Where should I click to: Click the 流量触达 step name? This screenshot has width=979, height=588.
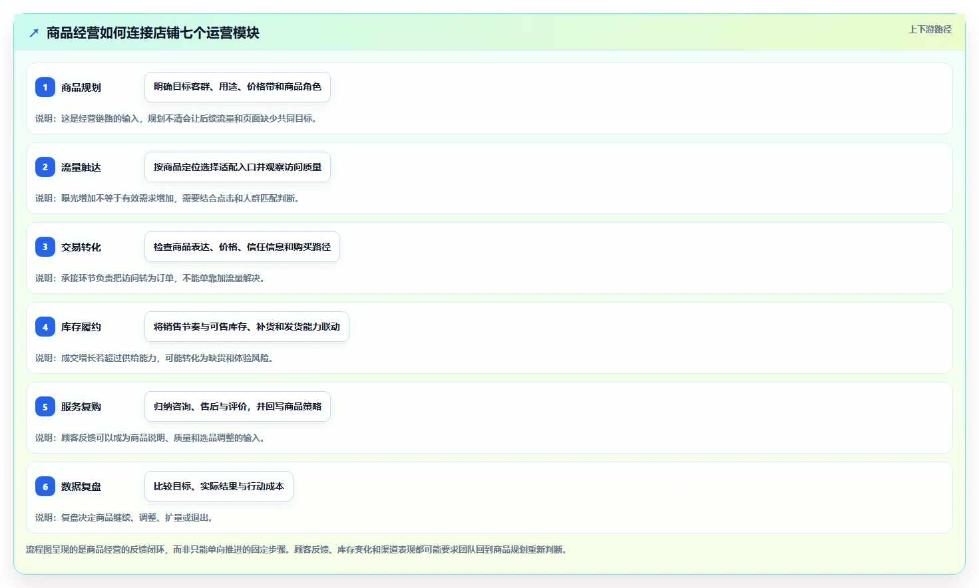(81, 167)
